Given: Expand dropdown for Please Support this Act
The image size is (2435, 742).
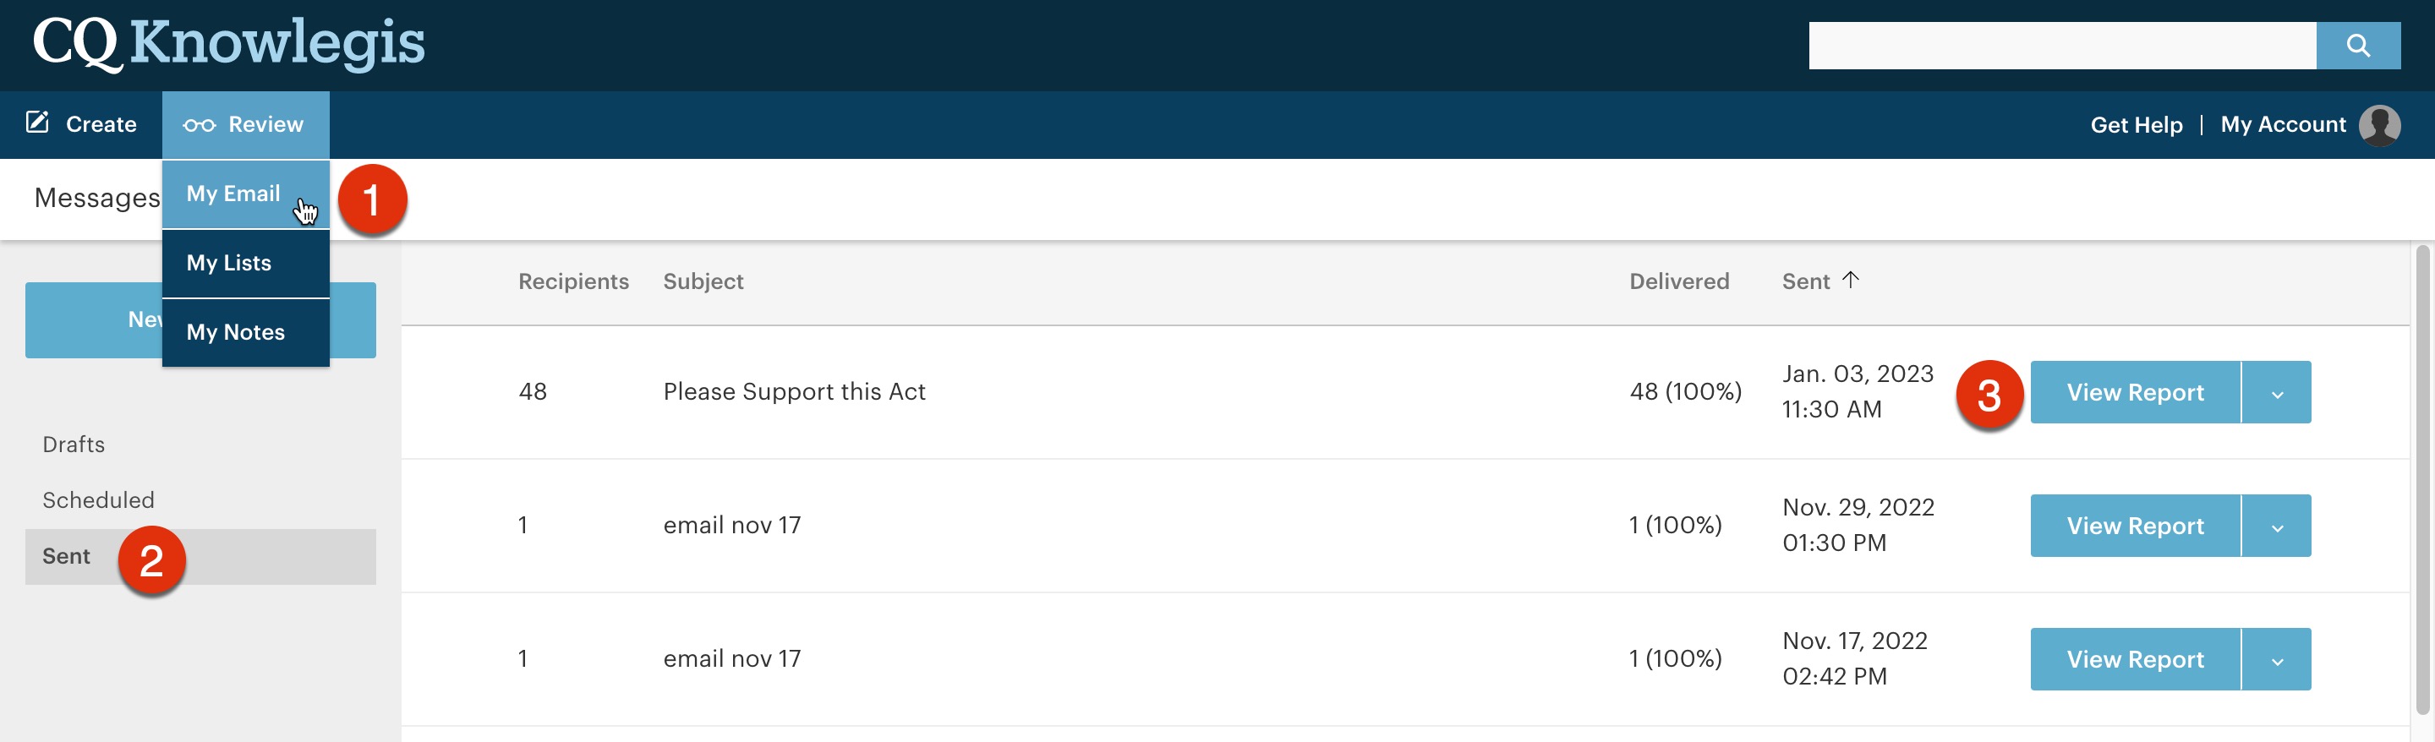Looking at the screenshot, I should pos(2276,392).
